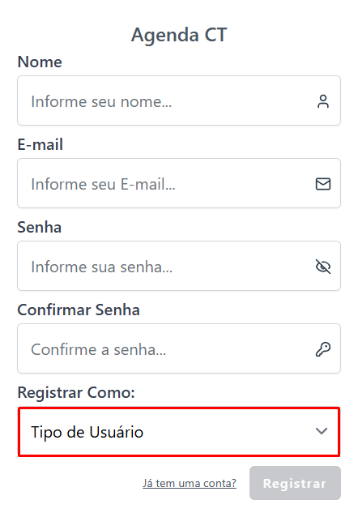The image size is (358, 517).
Task: Click the Registrar button
Action: click(295, 483)
